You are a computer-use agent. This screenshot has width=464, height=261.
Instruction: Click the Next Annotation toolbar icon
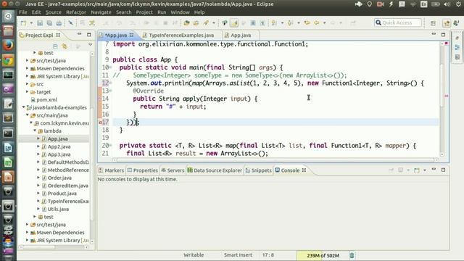click(274, 22)
